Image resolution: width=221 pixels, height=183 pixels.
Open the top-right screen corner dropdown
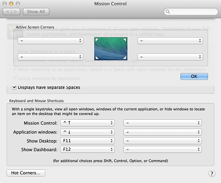pyautogui.click(x=170, y=41)
